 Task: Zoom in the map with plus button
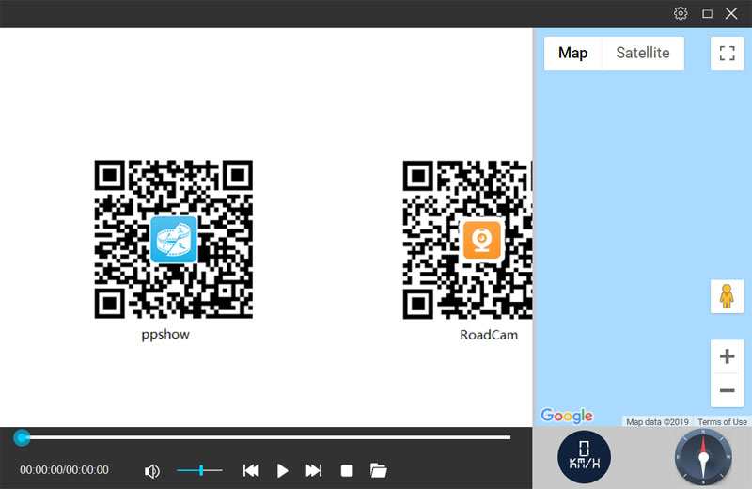point(727,356)
